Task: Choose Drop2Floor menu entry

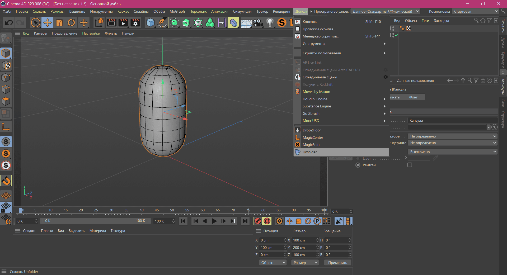Action: pyautogui.click(x=342, y=130)
